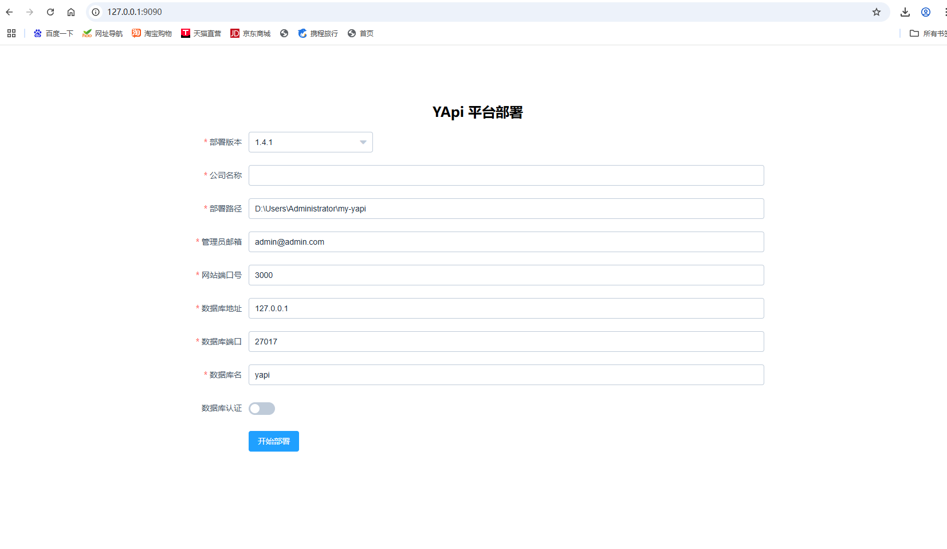
Task: Click the 管理员邮箱 label
Action: tap(222, 242)
